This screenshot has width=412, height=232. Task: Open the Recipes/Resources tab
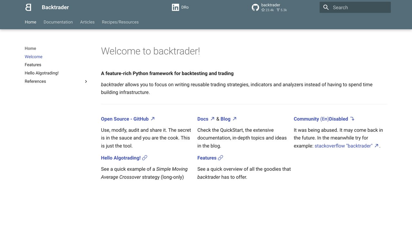pyautogui.click(x=120, y=22)
